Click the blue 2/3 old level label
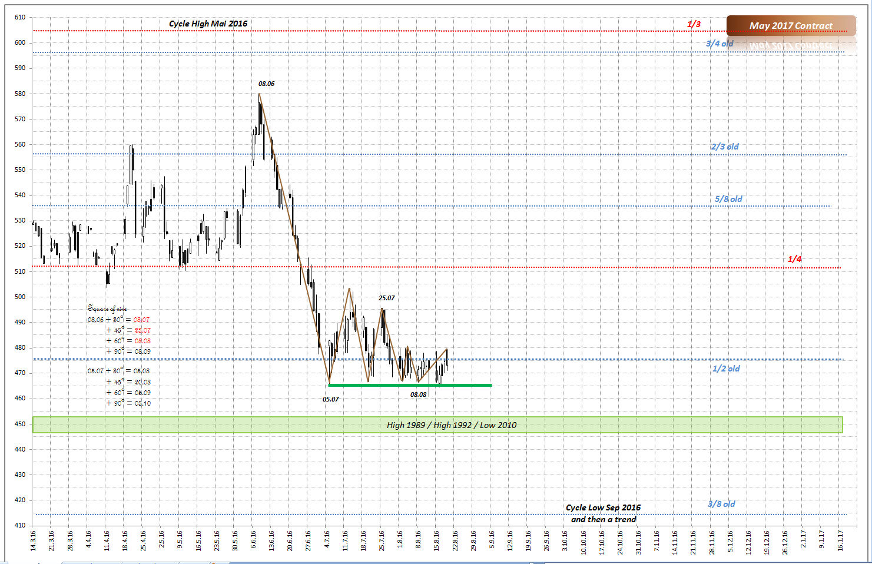Viewport: 872px width, 564px height. pyautogui.click(x=724, y=147)
